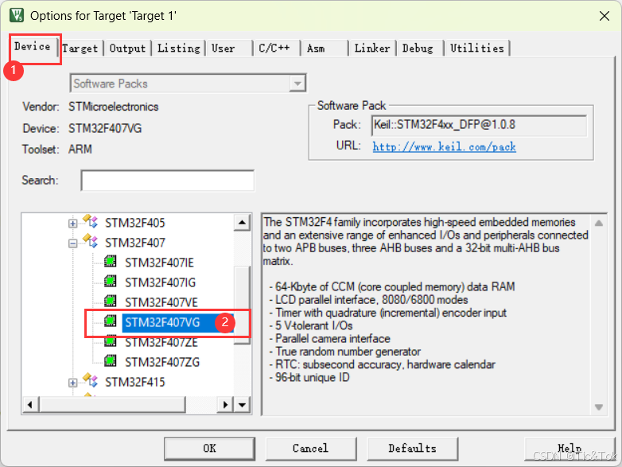Click the 'True random number generator' line
622x467 pixels.
click(348, 352)
